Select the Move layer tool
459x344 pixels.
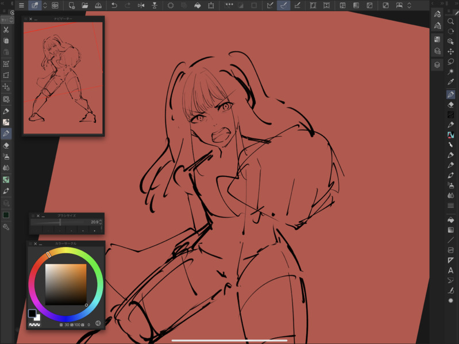[x=451, y=52]
